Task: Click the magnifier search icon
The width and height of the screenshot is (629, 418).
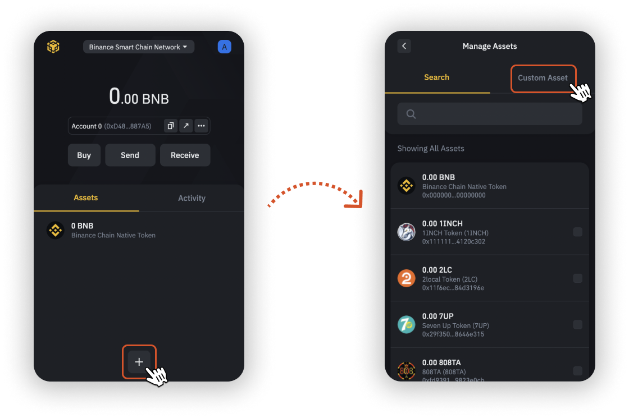Action: click(411, 114)
